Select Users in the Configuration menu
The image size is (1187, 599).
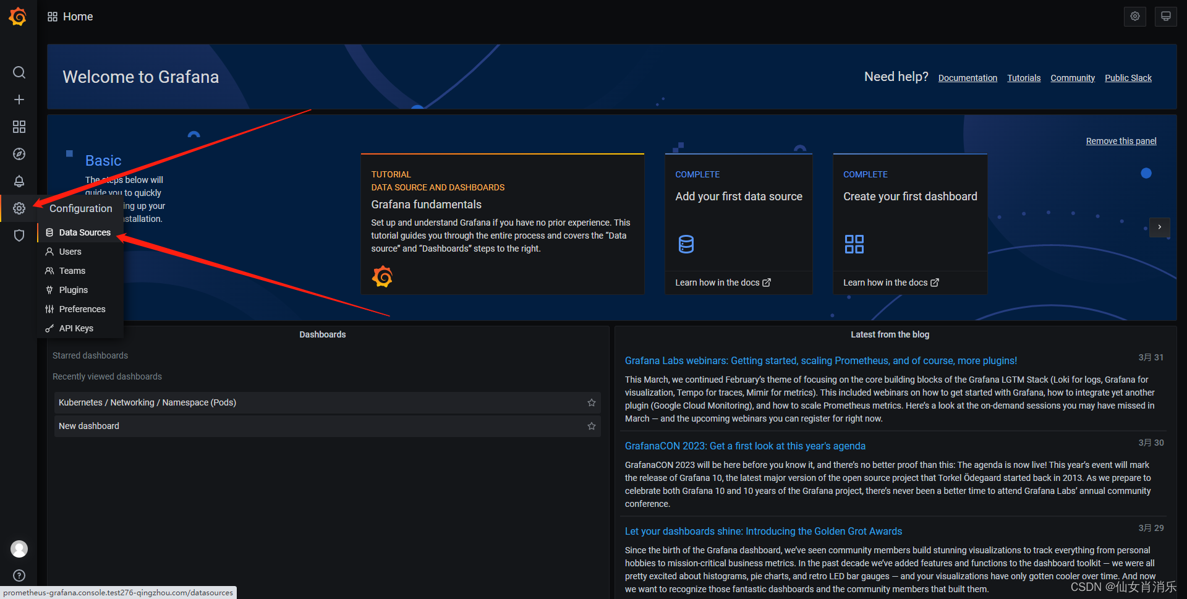point(80,252)
